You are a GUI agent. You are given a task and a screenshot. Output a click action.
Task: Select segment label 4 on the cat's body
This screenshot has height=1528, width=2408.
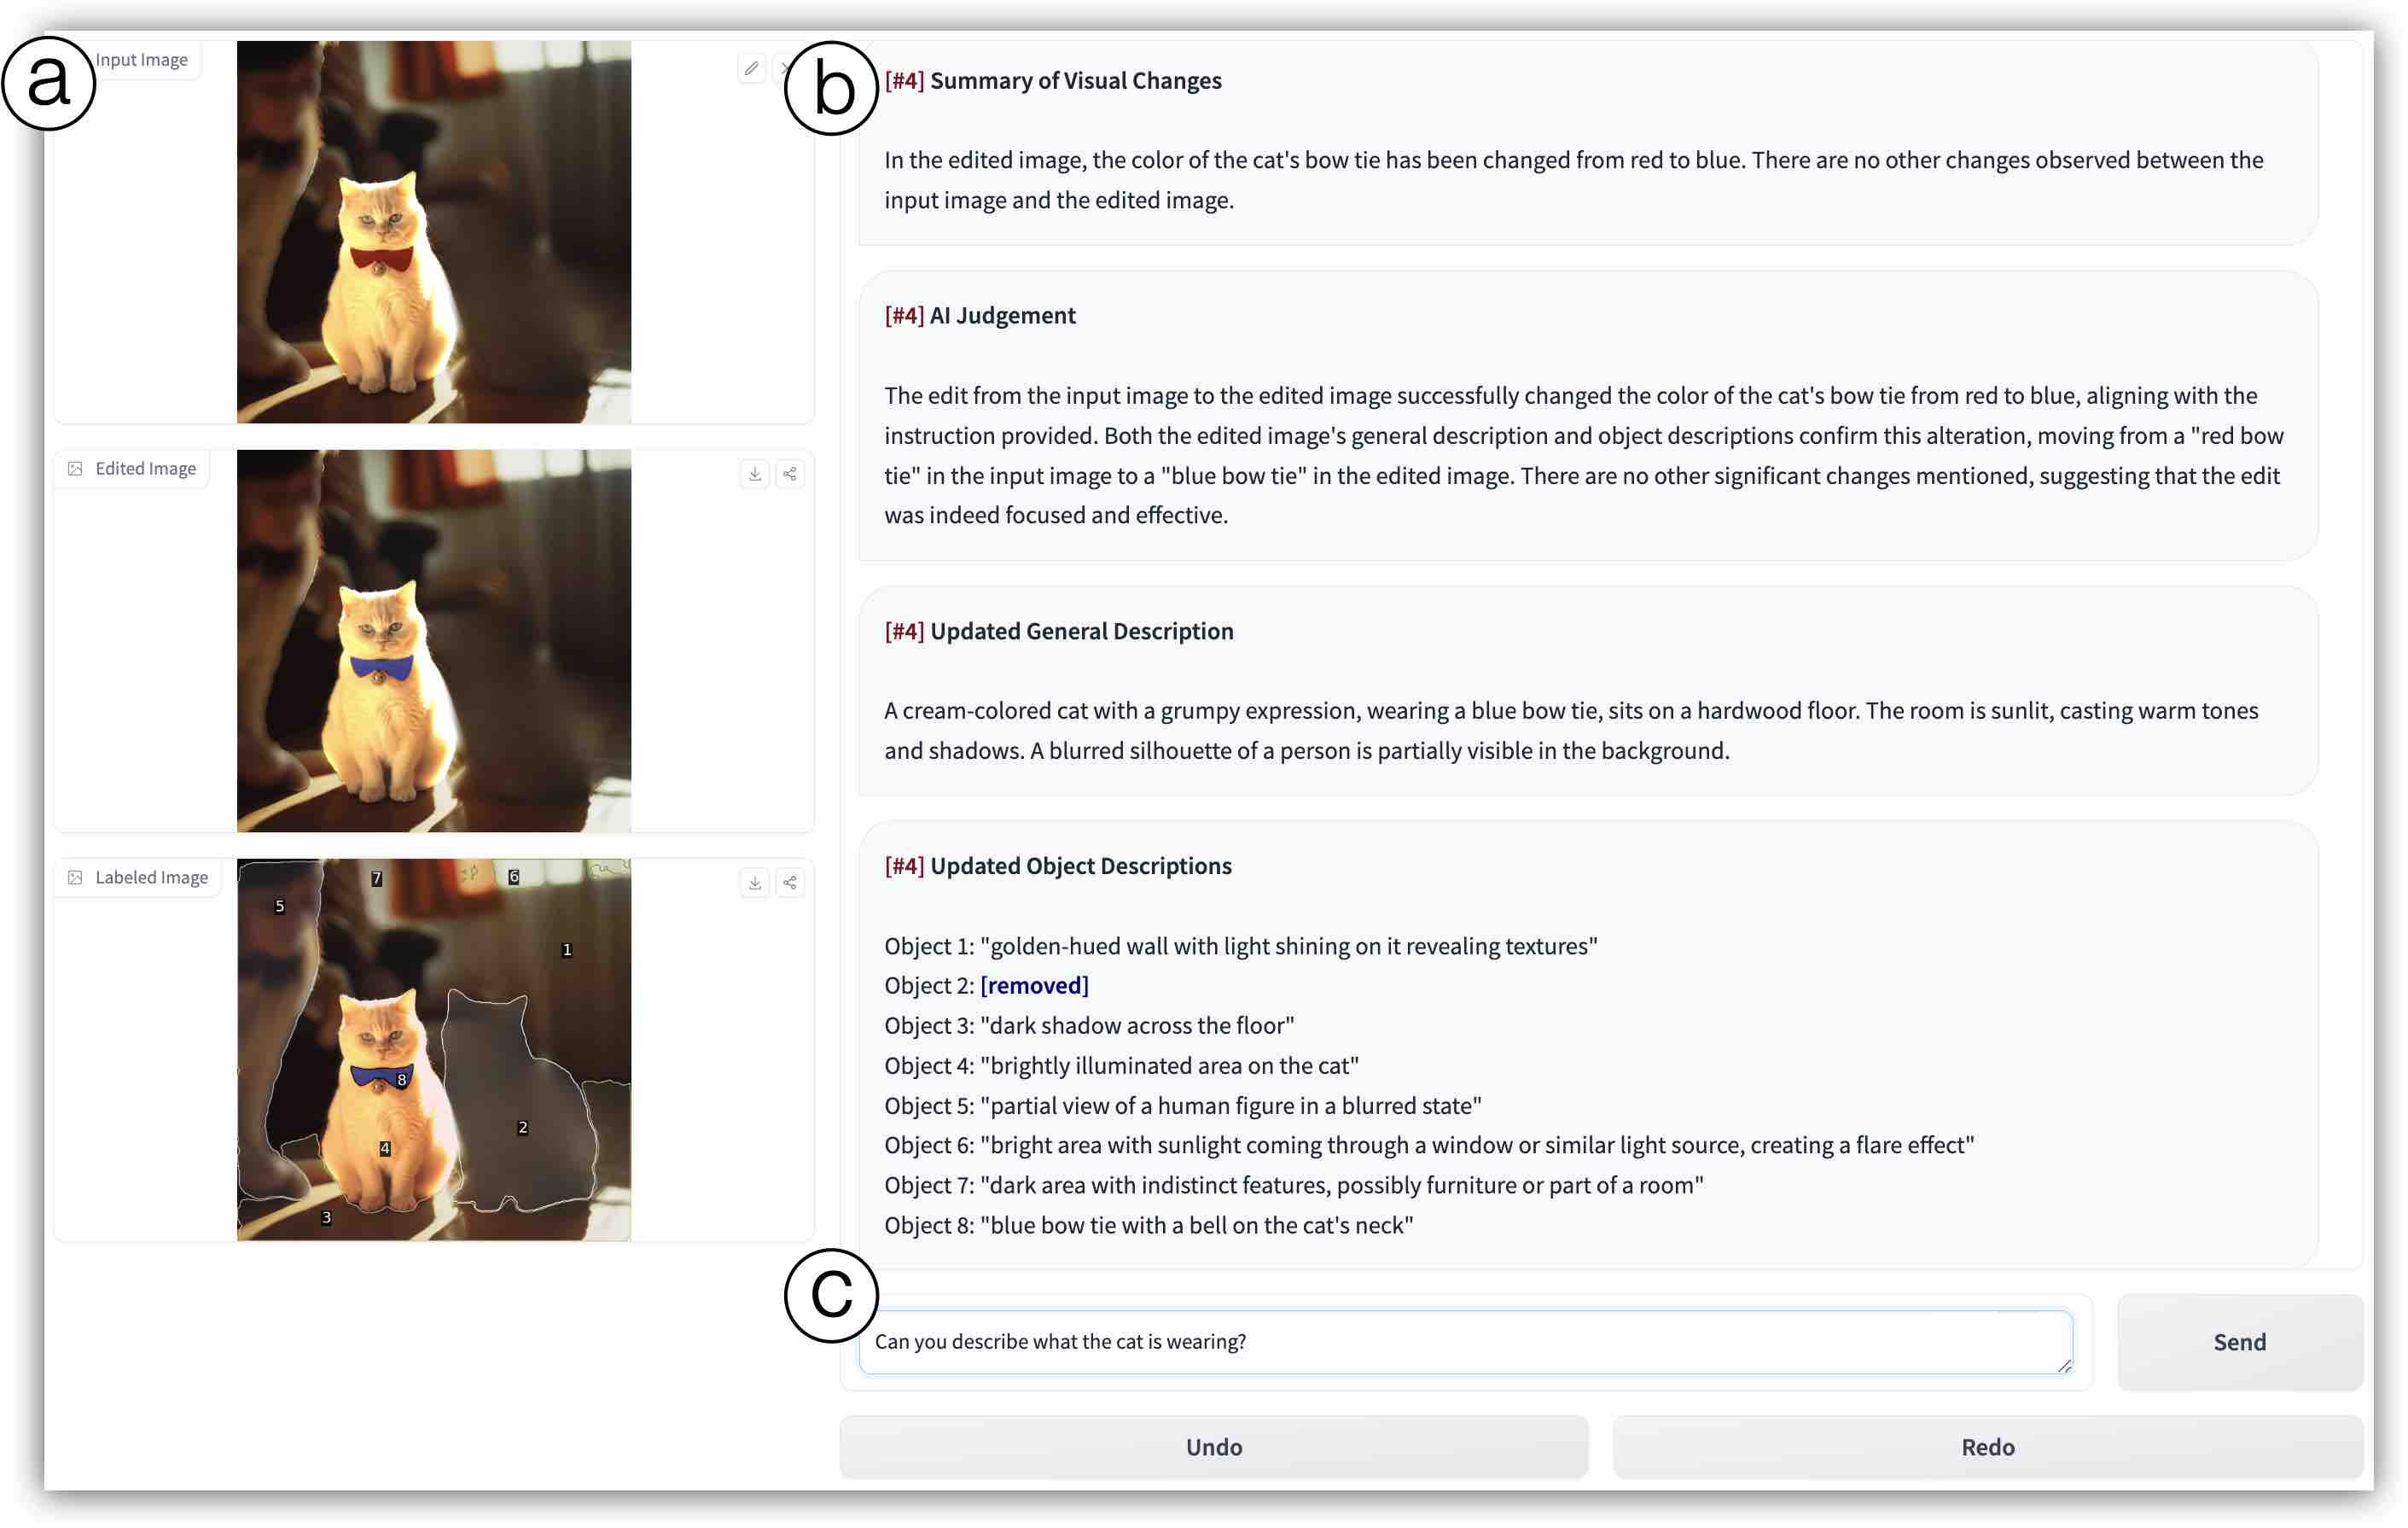coord(385,1149)
